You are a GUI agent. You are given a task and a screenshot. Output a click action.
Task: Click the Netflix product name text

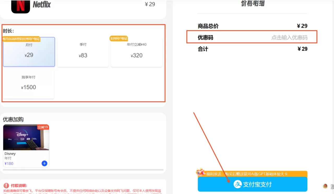click(42, 4)
